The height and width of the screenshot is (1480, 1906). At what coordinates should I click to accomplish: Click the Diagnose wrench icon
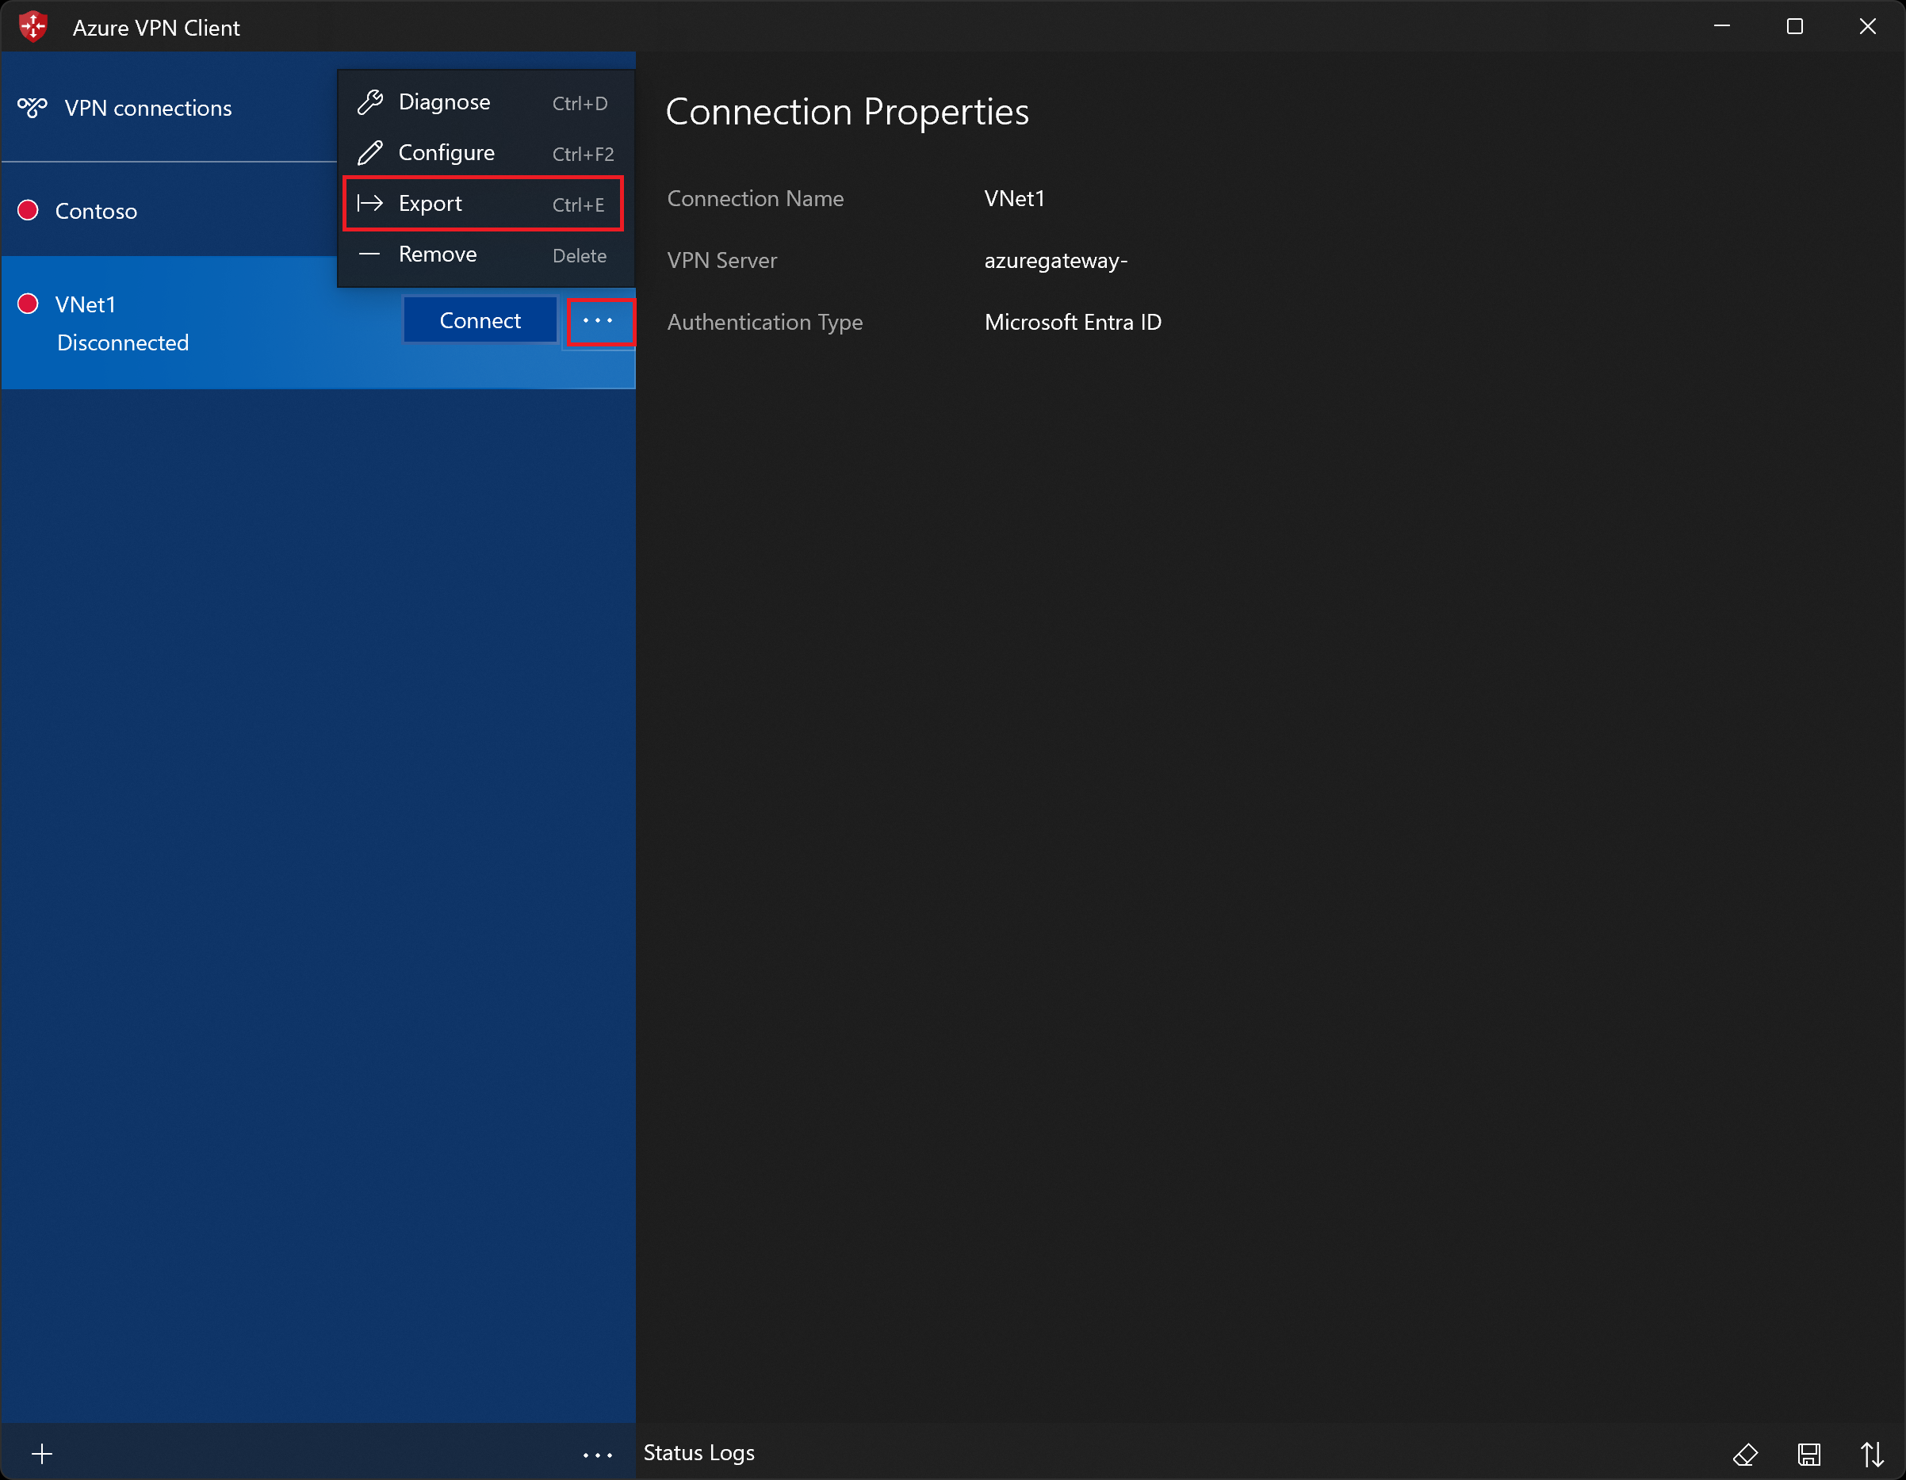pos(370,102)
